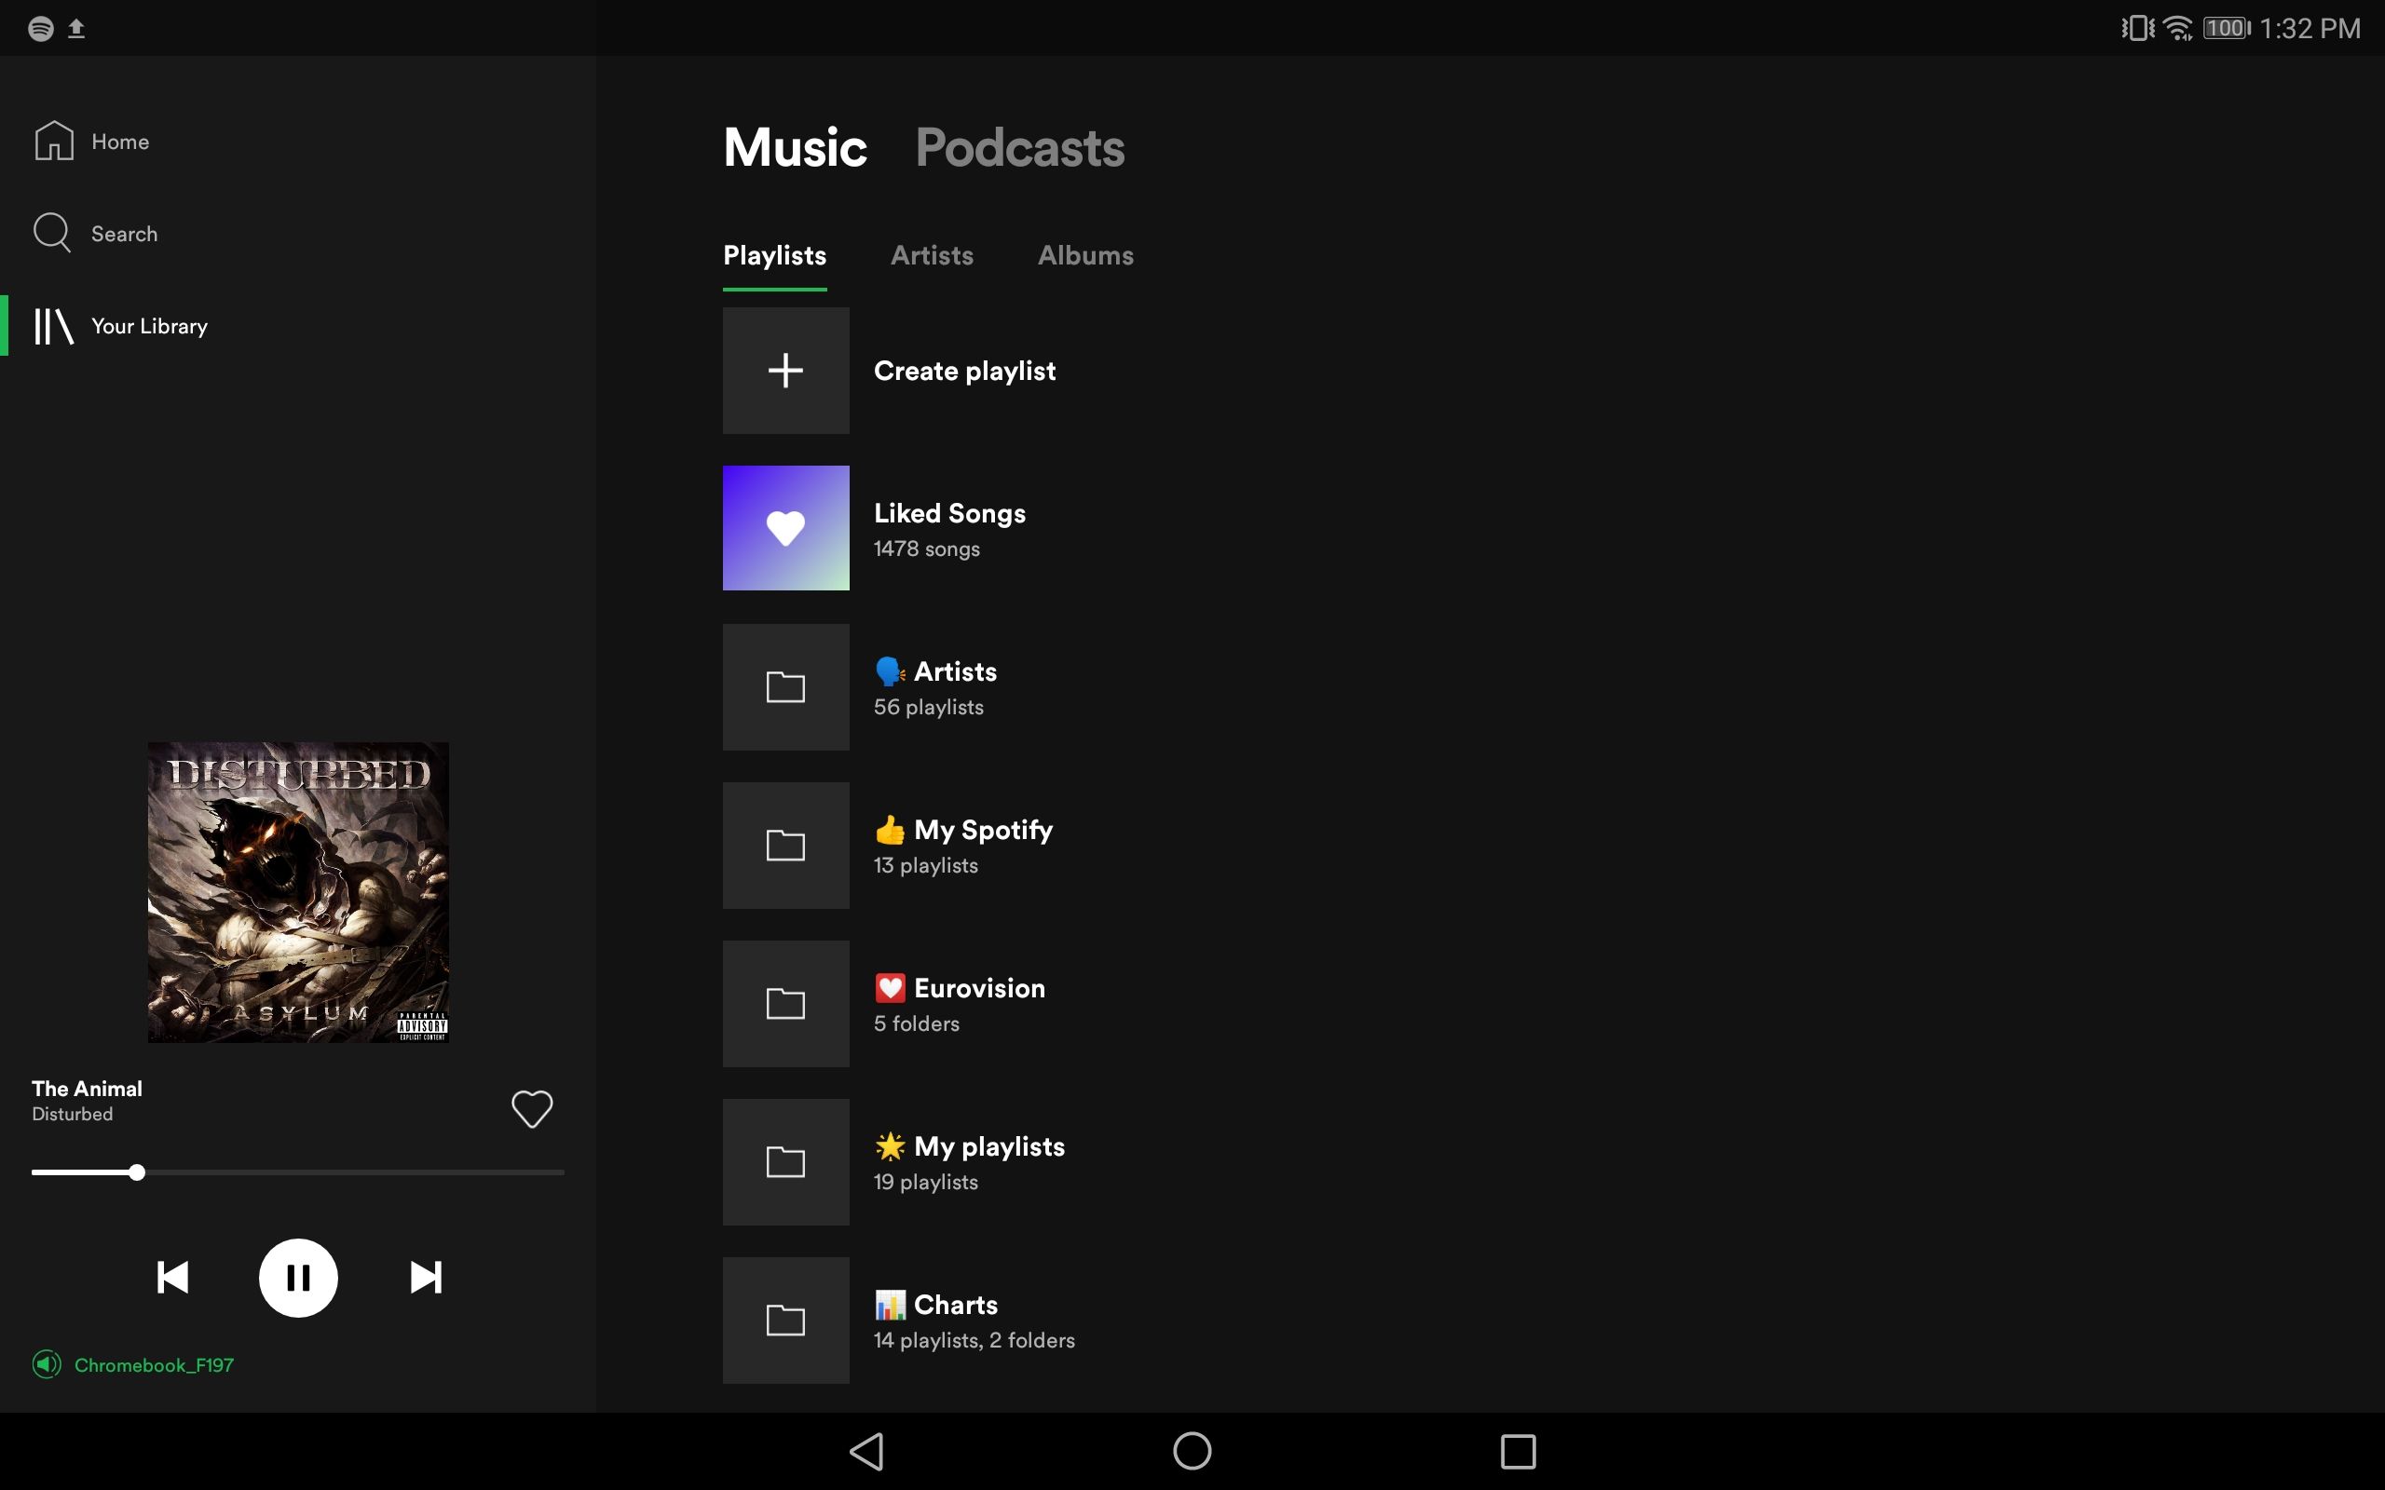Click the '13 playlists' text
The image size is (2385, 1490).
(x=925, y=865)
